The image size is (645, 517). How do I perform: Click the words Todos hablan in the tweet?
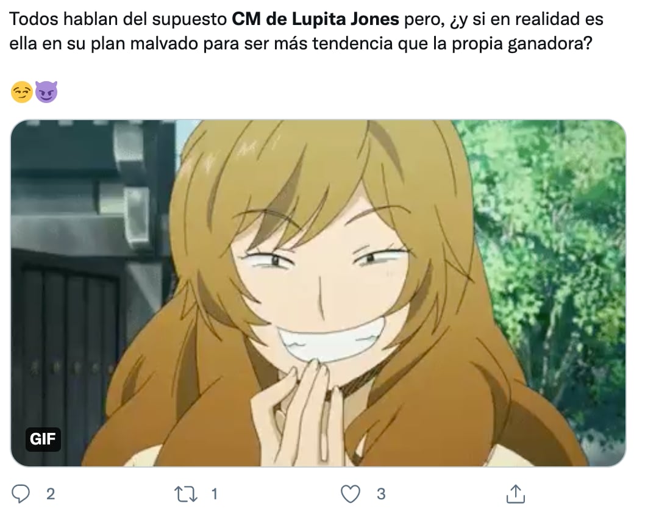(x=63, y=19)
